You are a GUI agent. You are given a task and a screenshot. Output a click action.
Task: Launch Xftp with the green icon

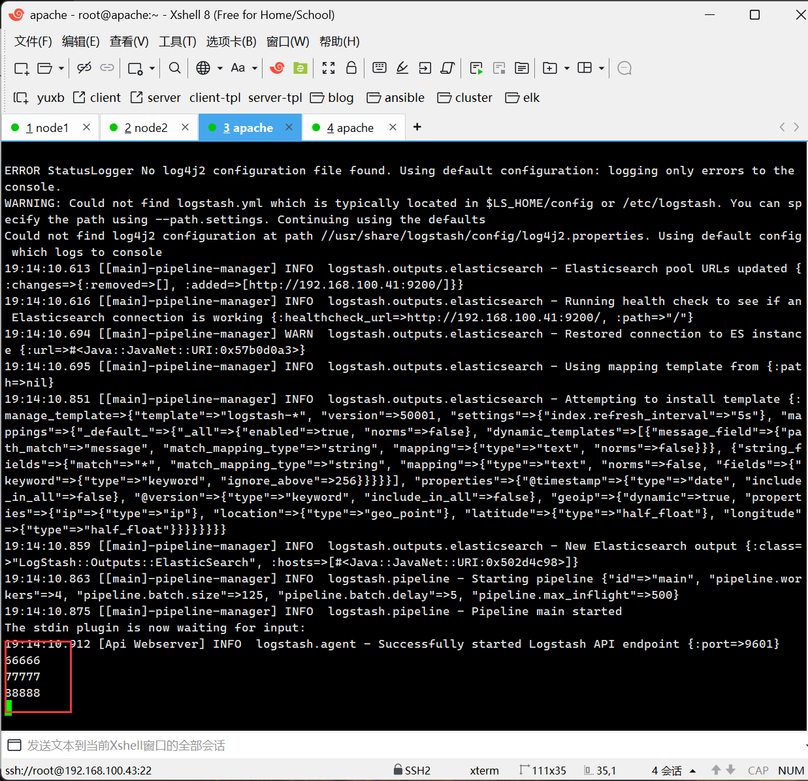click(300, 68)
